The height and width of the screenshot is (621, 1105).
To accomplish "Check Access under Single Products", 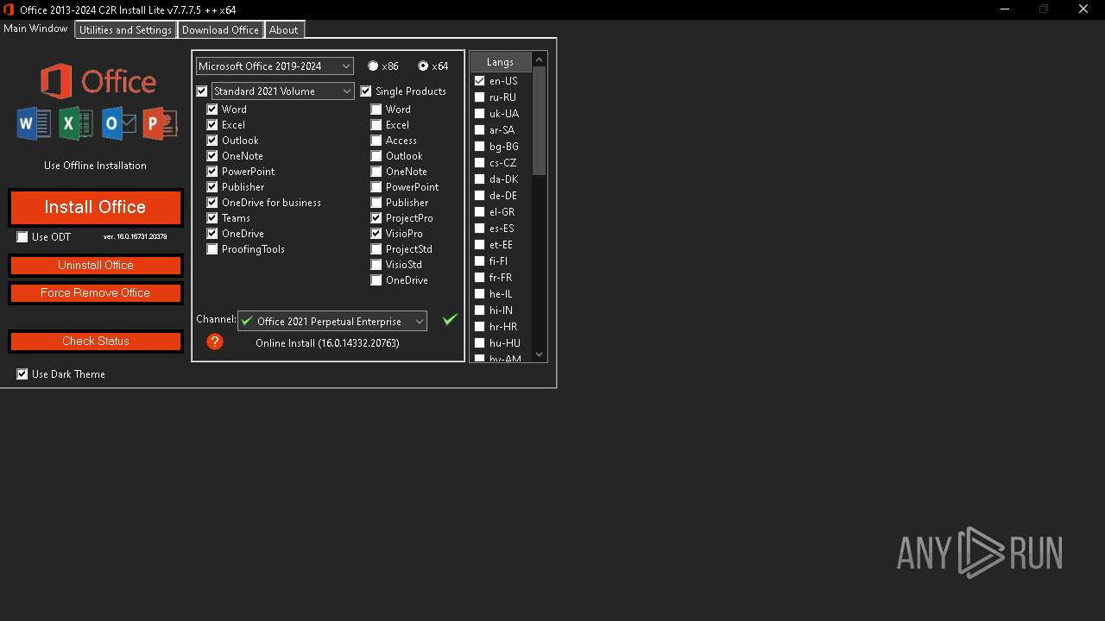I will click(x=376, y=141).
